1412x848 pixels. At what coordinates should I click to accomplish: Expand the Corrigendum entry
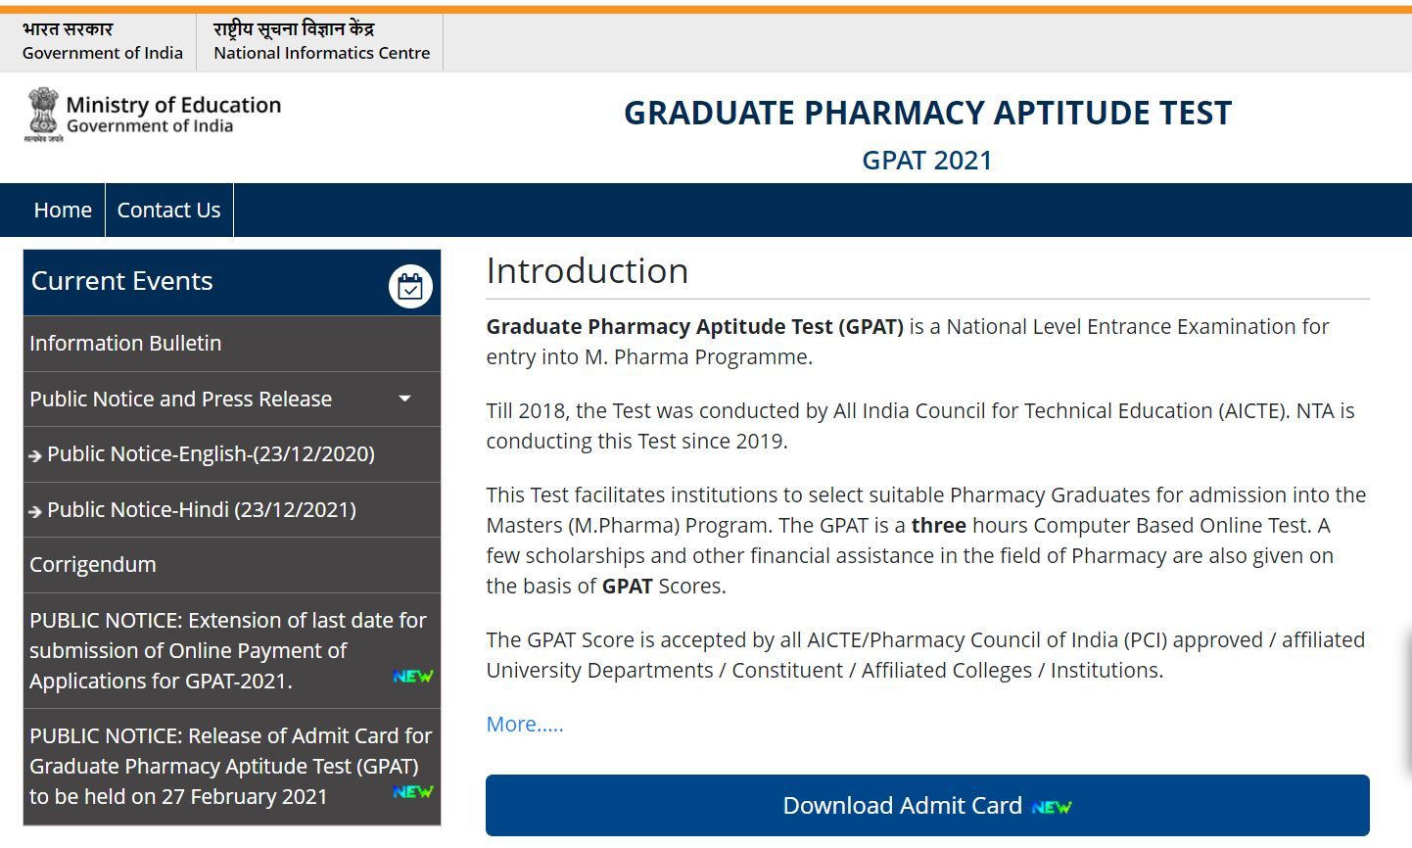(x=93, y=564)
